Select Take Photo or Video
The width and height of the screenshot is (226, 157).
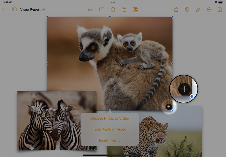pyautogui.click(x=109, y=129)
